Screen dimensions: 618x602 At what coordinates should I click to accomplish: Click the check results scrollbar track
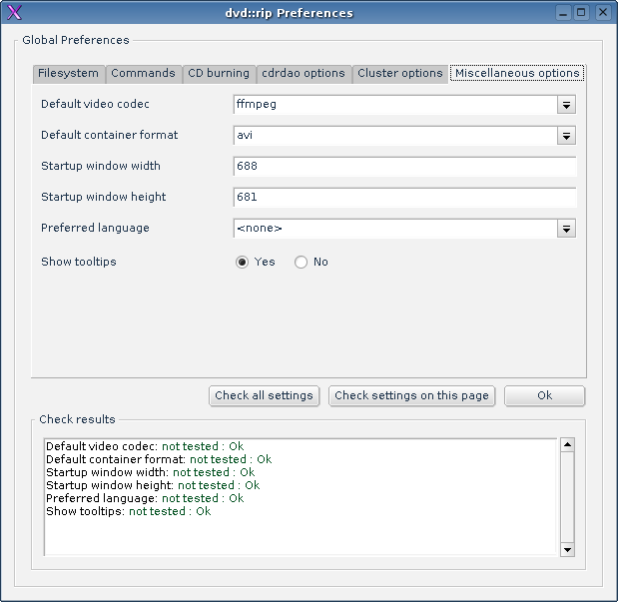[567, 497]
